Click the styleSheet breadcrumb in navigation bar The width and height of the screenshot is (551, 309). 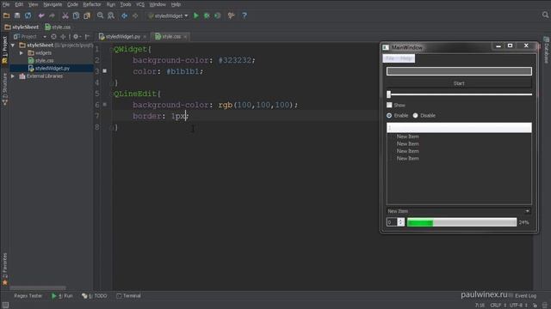point(22,27)
